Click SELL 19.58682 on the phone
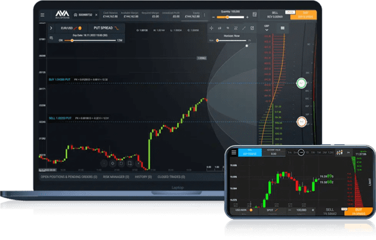This screenshot has height=240, width=376. pos(330,211)
